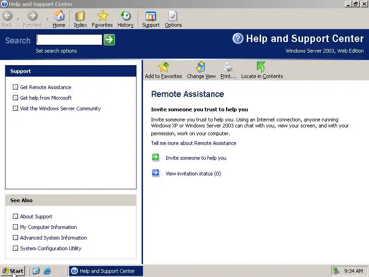Click the Help and Support Center question-mark logo
The height and width of the screenshot is (277, 369).
click(238, 38)
